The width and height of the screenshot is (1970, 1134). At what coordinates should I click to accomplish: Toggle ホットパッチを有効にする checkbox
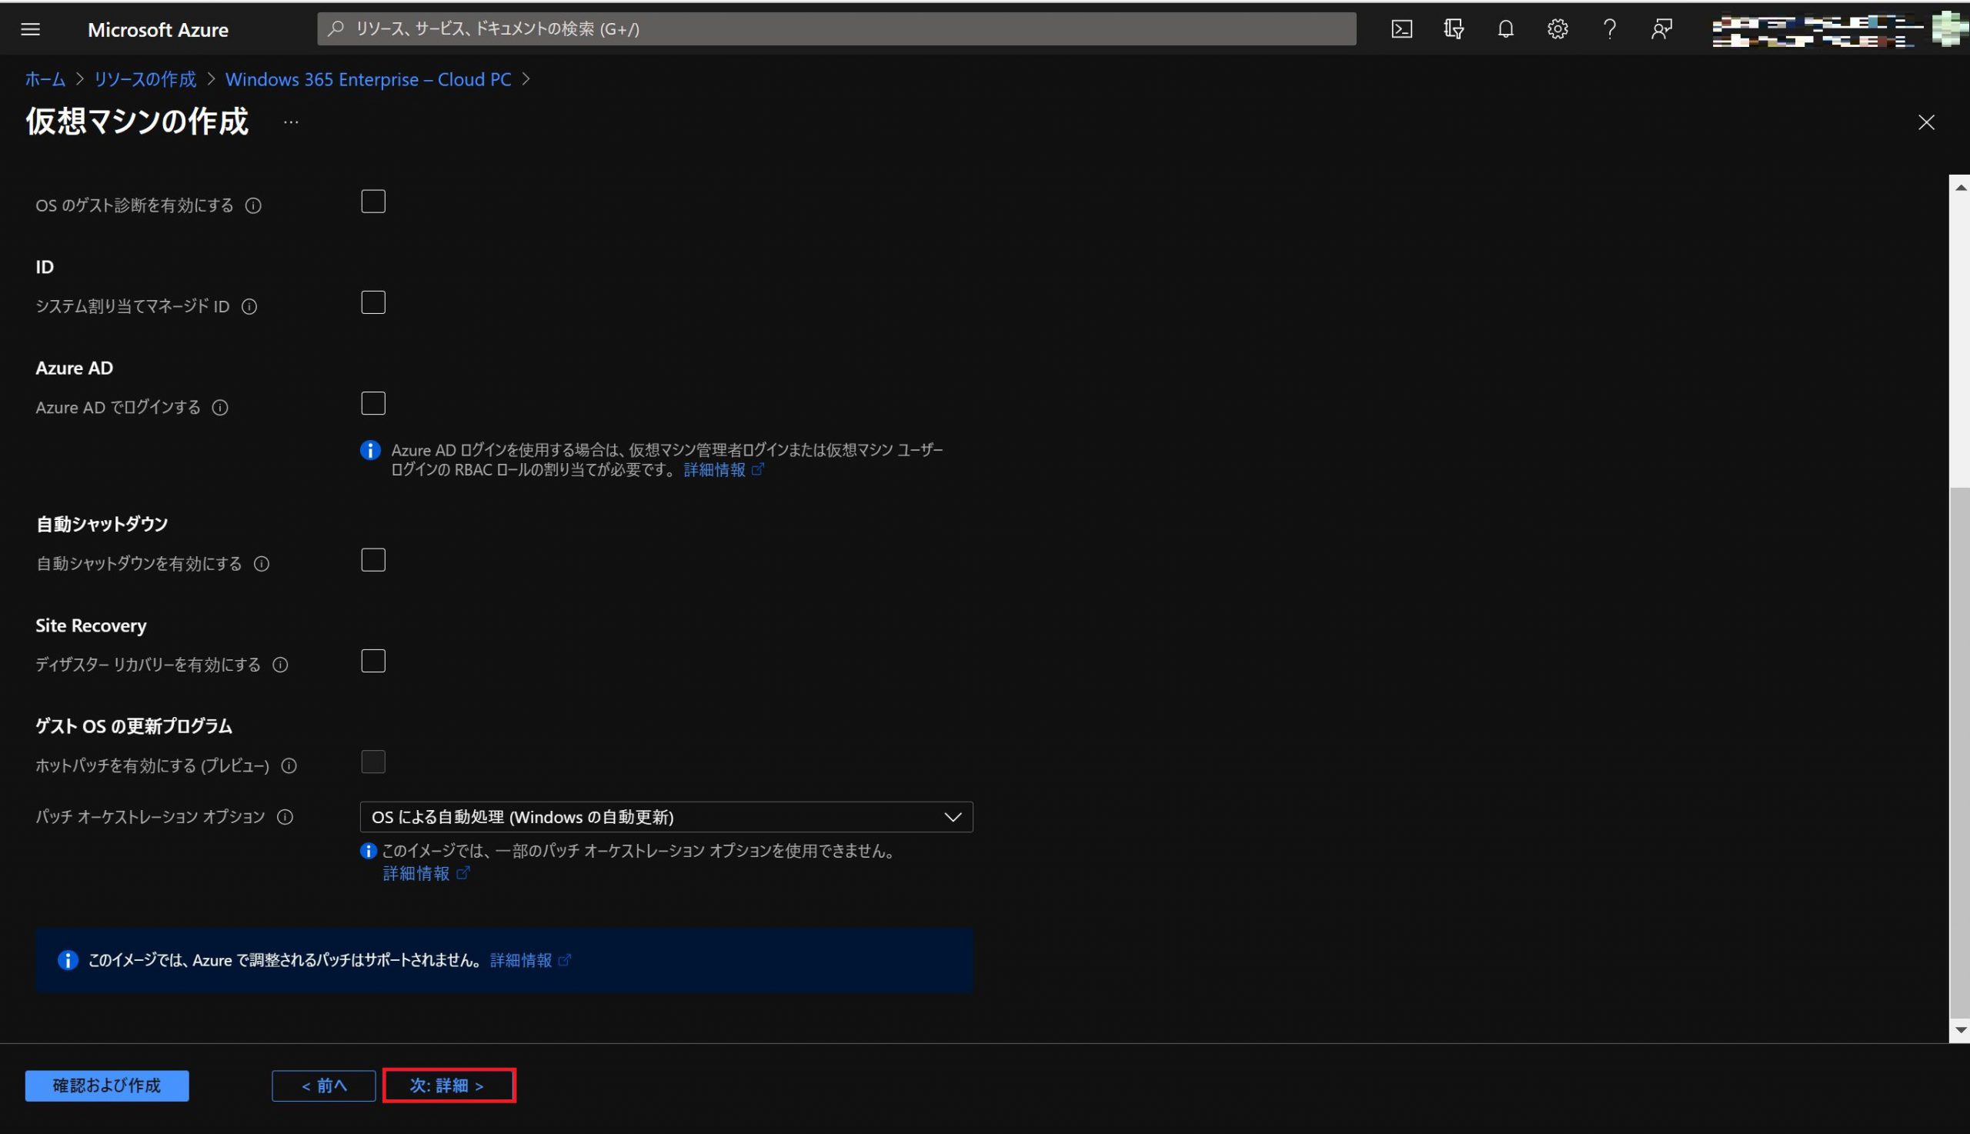(x=373, y=762)
